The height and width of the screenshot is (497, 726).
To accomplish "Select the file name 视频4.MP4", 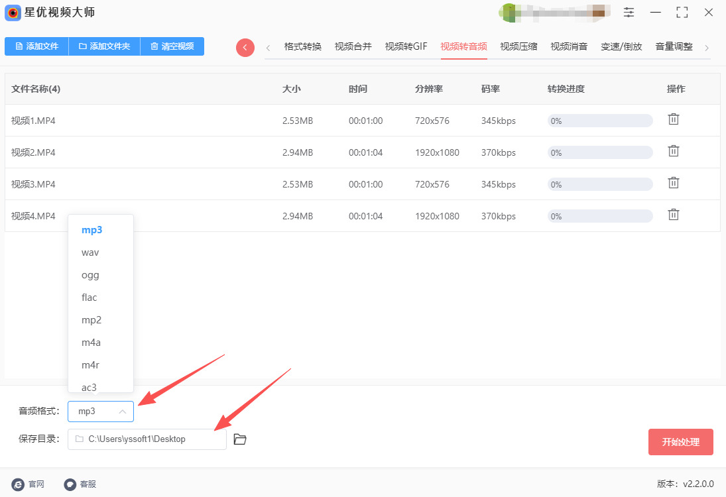I will tap(33, 216).
